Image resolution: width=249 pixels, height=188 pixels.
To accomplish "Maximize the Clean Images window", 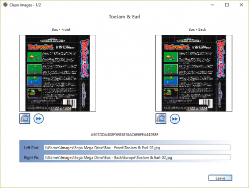I will coord(227,5).
